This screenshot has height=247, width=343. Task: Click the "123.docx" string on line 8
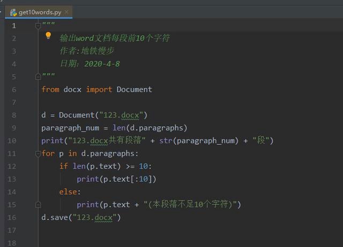[x=121, y=115]
